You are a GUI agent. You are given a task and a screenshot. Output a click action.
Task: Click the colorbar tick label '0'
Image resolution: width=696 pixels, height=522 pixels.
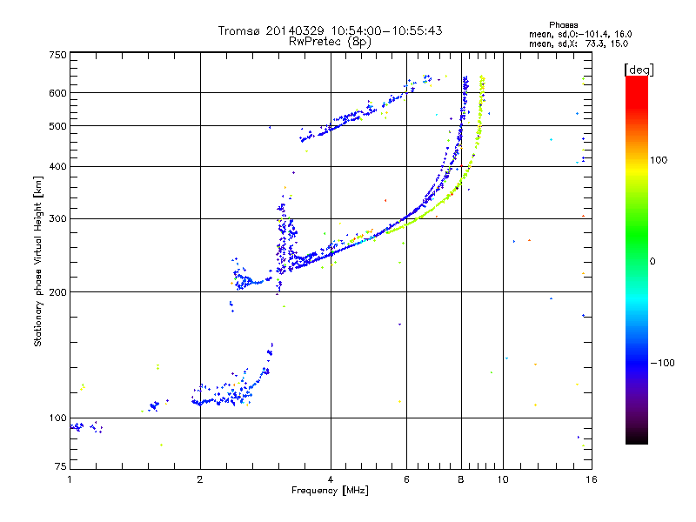click(652, 262)
